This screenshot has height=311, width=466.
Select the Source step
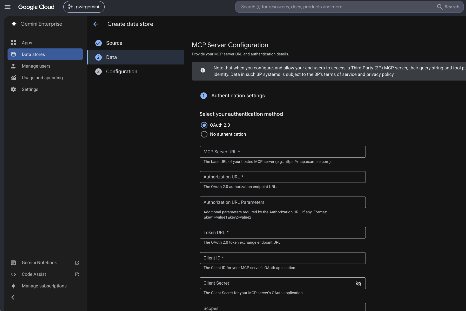tap(135, 43)
